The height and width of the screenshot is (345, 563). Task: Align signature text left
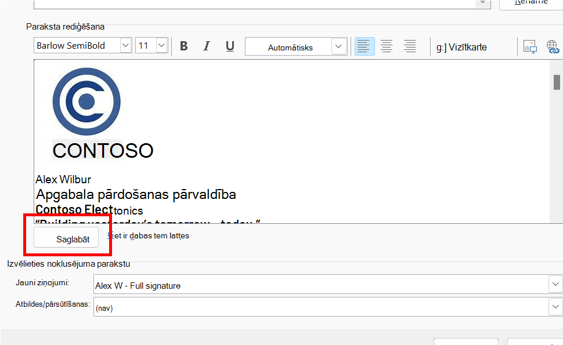point(364,46)
